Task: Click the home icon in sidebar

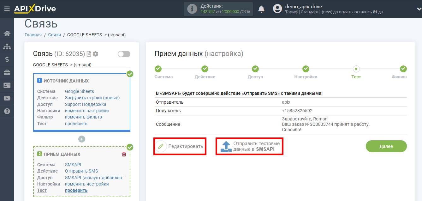Action: pos(7,33)
